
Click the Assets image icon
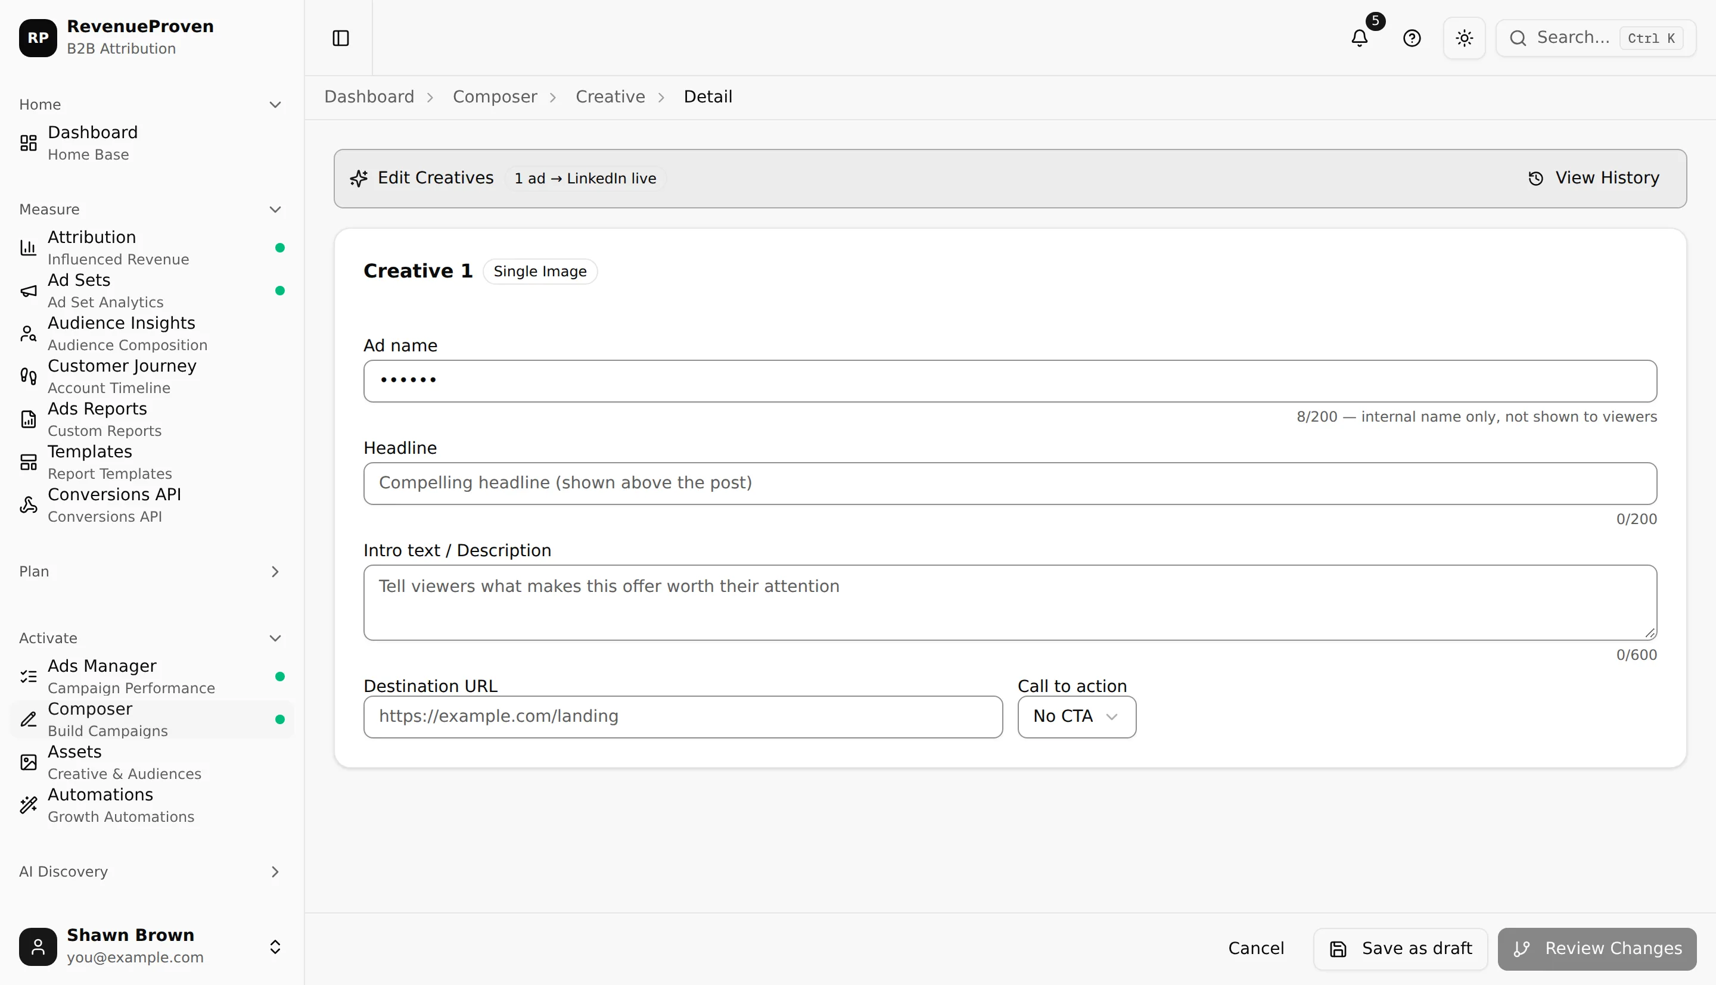point(29,762)
